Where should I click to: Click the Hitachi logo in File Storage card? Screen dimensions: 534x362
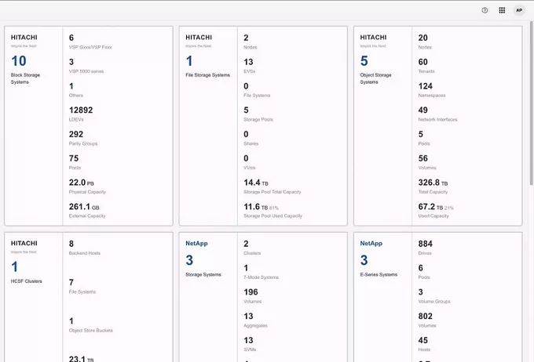click(199, 40)
